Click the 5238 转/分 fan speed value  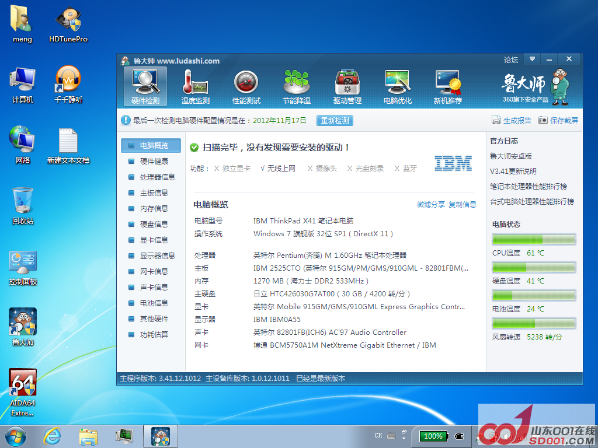(x=545, y=337)
